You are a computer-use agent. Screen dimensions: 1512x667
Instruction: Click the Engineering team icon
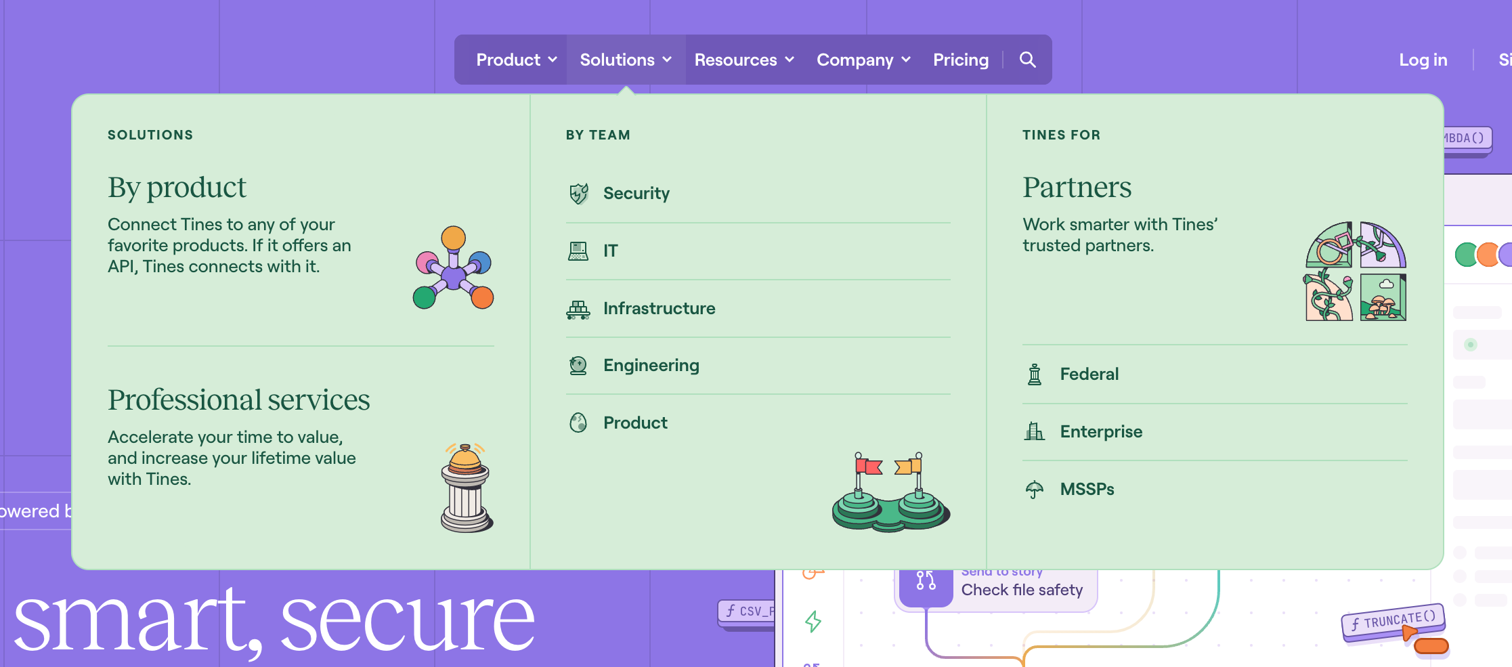[x=578, y=366]
